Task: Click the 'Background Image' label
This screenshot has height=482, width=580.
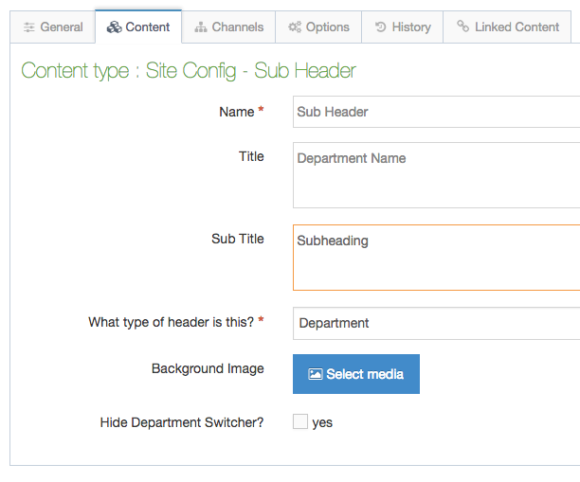Action: tap(208, 368)
